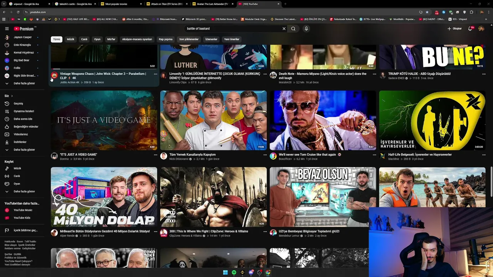Open Jayson Casper subscription channel
The height and width of the screenshot is (277, 493).
[22, 37]
